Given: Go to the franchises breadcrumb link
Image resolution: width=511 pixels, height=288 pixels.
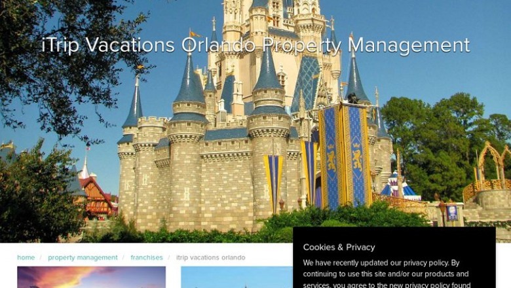Looking at the screenshot, I should (147, 257).
